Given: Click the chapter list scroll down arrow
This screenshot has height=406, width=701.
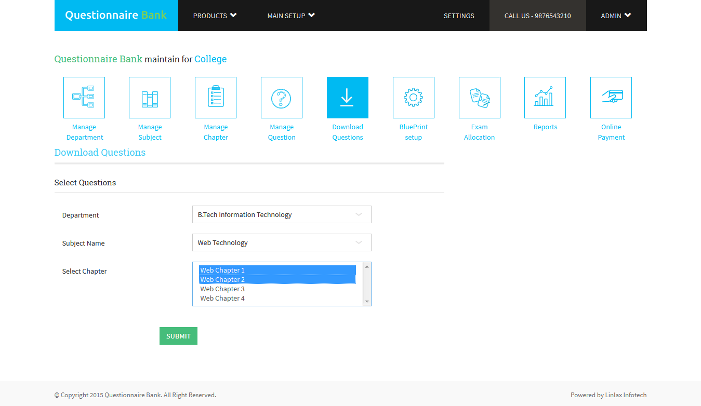Looking at the screenshot, I should pyautogui.click(x=367, y=301).
